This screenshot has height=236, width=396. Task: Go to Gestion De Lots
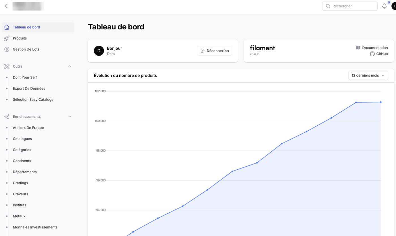pyautogui.click(x=38, y=49)
